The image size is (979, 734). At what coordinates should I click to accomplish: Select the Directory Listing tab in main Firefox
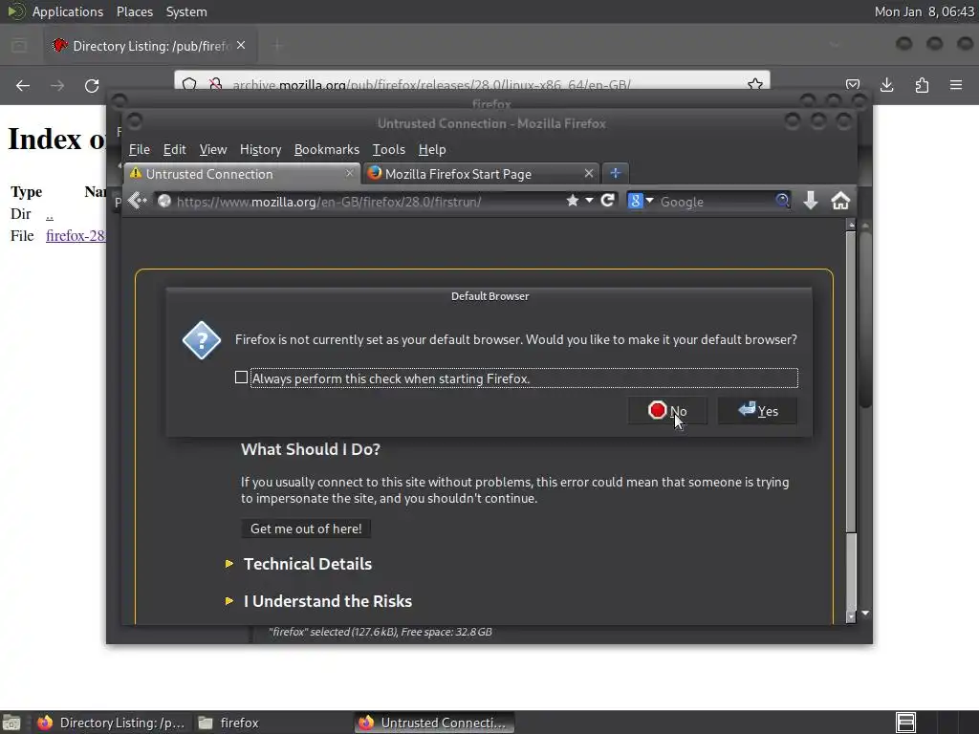(148, 46)
